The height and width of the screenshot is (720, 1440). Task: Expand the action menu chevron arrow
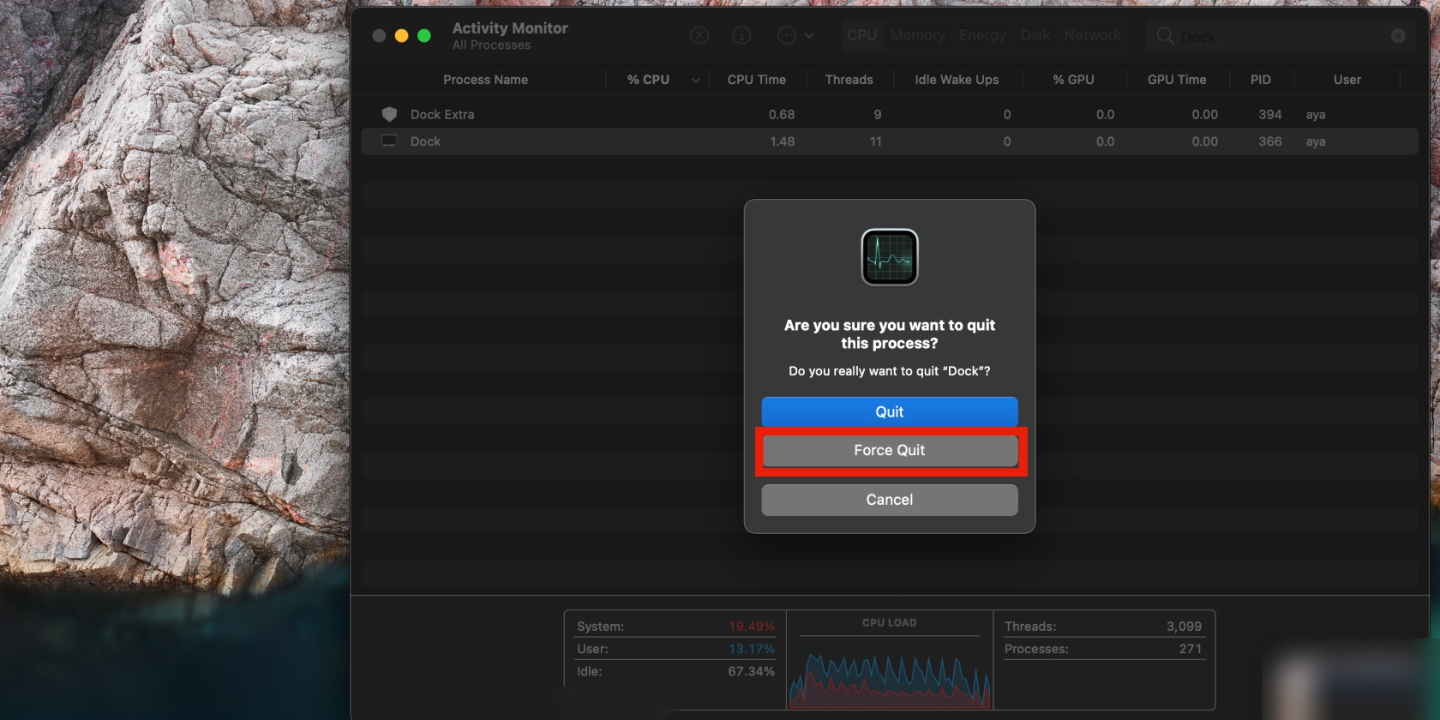809,36
